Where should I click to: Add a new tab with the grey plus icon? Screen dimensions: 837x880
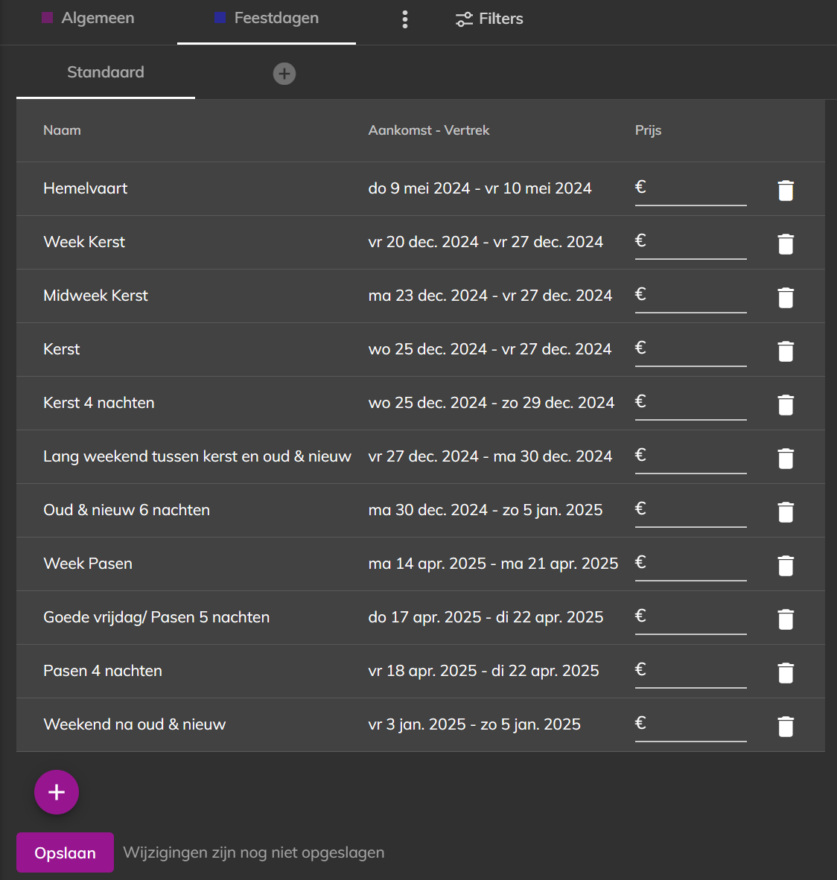point(284,74)
